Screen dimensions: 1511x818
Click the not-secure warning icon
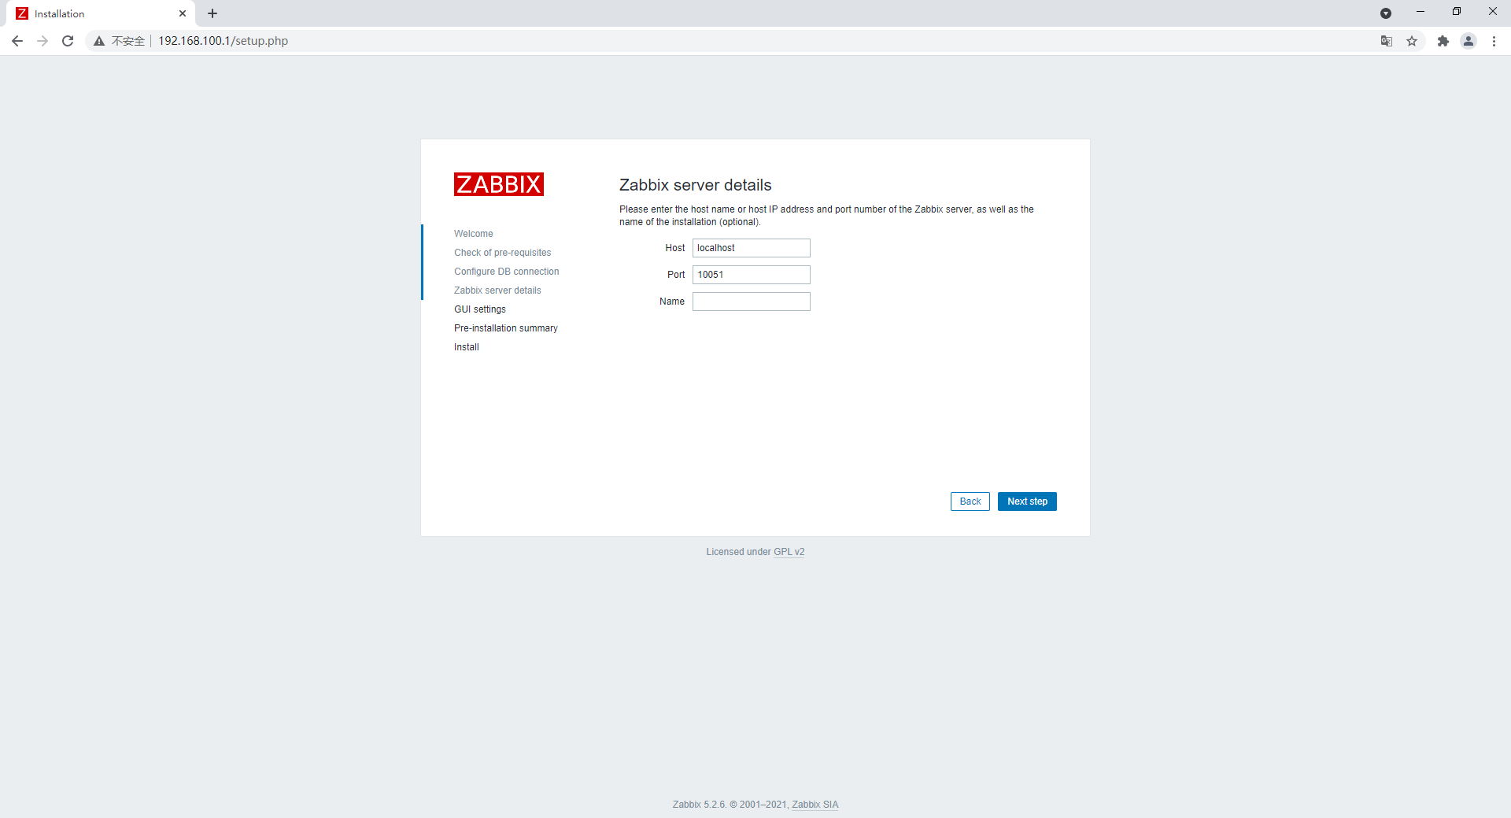pos(99,41)
